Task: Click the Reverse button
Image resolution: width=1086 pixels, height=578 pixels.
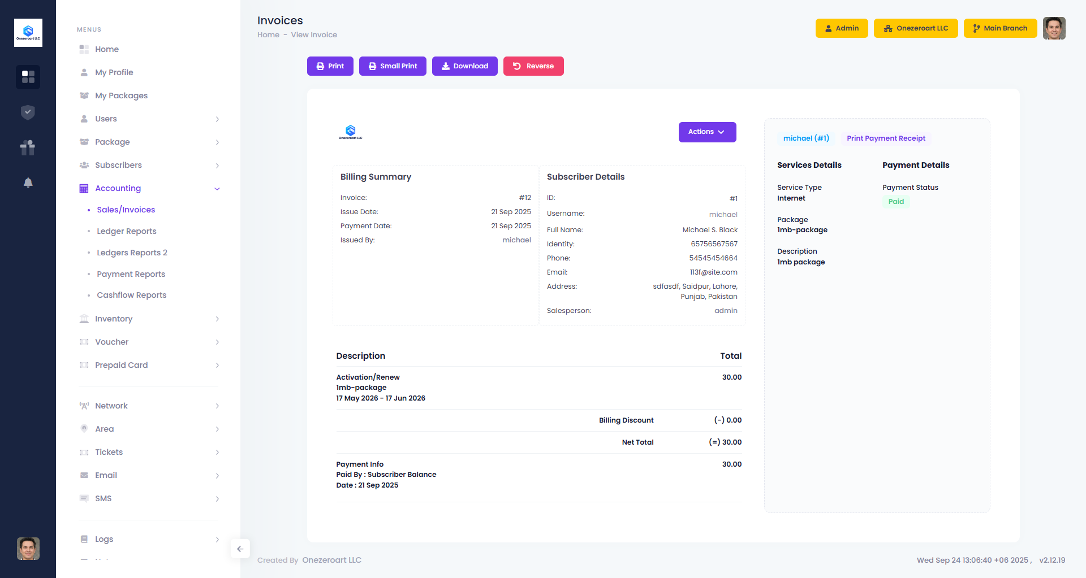Action: click(533, 66)
